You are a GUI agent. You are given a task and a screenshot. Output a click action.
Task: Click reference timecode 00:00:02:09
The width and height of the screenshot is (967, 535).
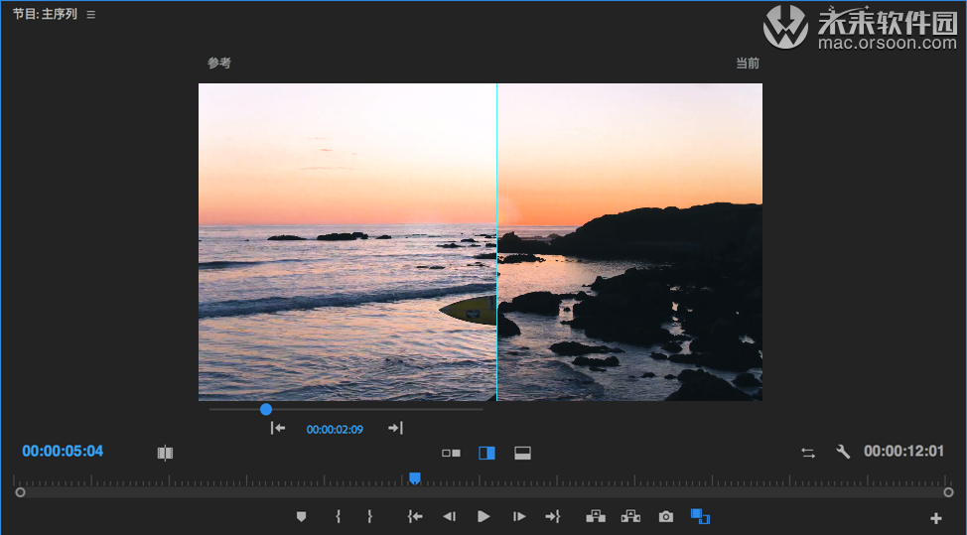tap(335, 429)
